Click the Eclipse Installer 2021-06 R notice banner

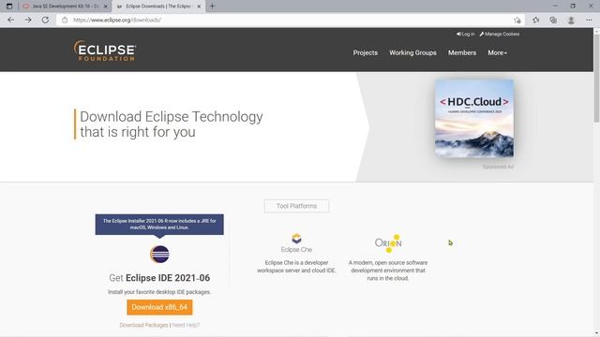pyautogui.click(x=159, y=225)
